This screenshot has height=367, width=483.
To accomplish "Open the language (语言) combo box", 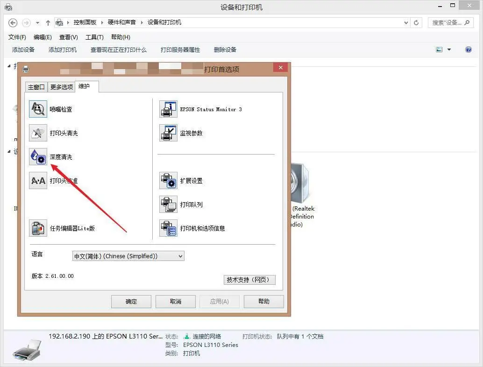I will click(128, 256).
